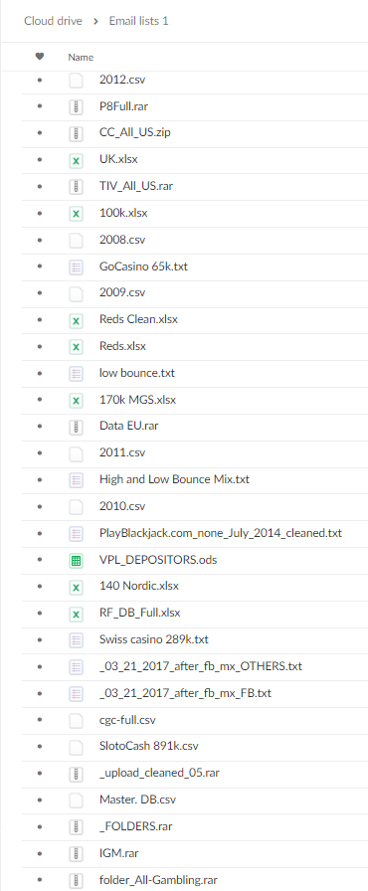The image size is (368, 891).
Task: Click the archive icon for CC_All_US.zip
Action: [x=76, y=133]
